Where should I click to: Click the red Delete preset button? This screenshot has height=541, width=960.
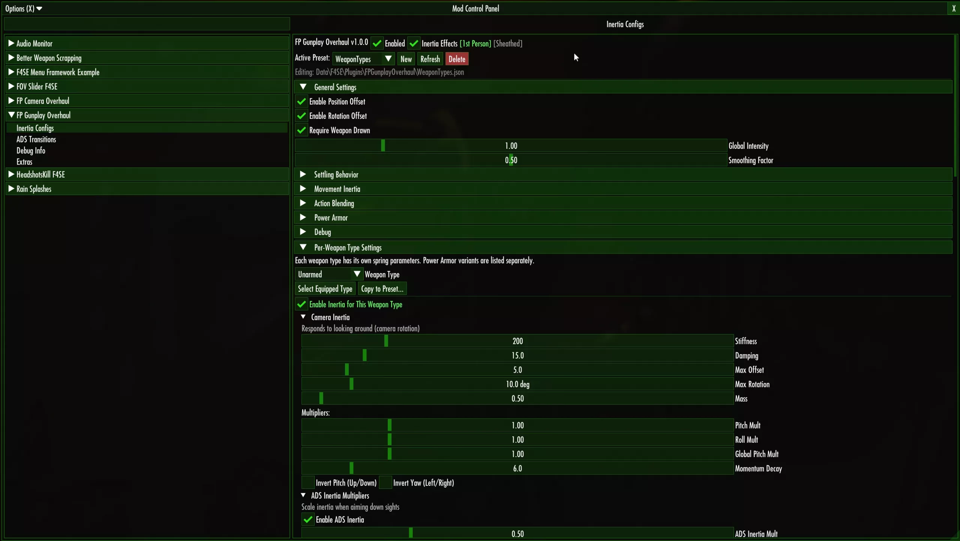pos(456,59)
